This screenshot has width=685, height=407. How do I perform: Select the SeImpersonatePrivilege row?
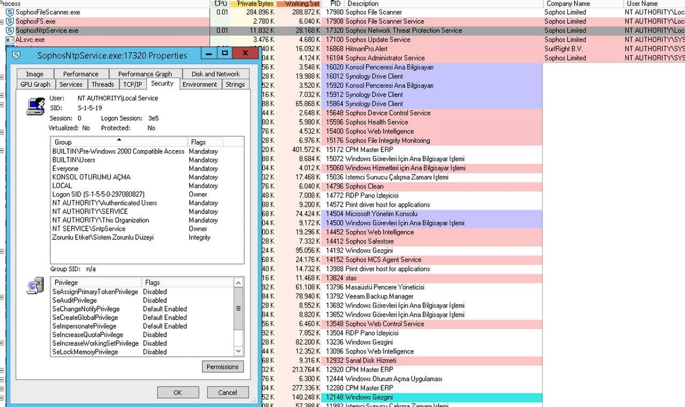(x=143, y=326)
